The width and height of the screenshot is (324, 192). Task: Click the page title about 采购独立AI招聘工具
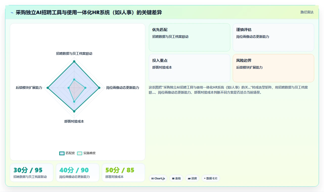click(x=89, y=12)
